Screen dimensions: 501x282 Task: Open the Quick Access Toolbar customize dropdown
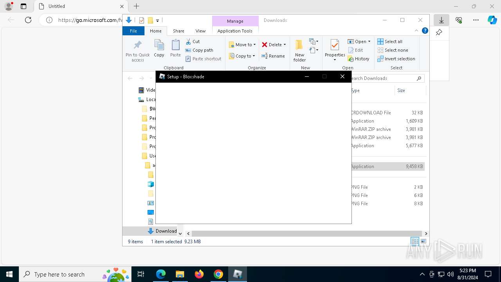click(x=157, y=20)
